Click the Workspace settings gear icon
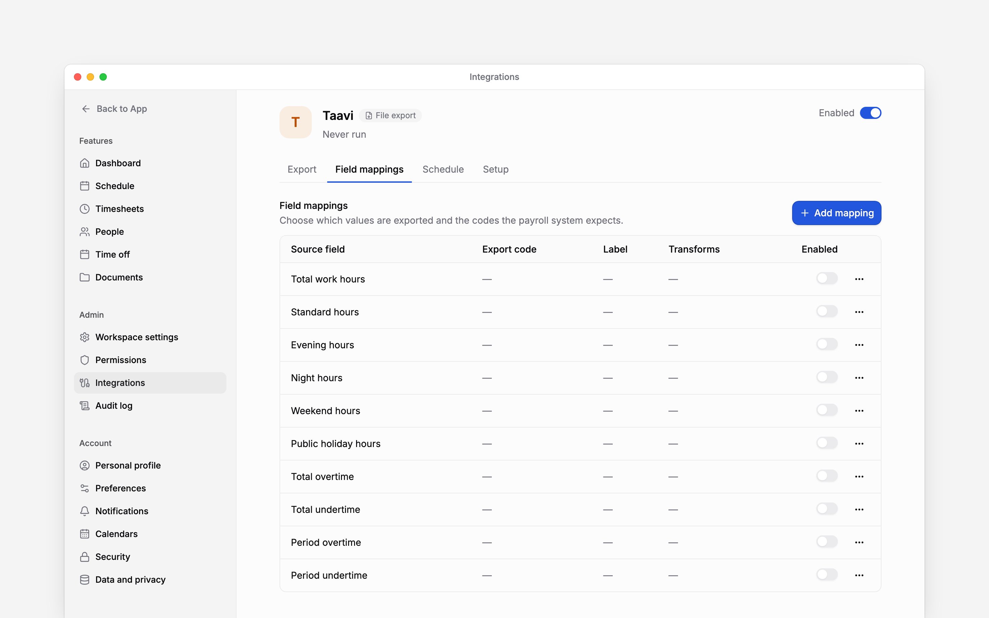Screen dimensions: 989x618 tap(85, 337)
